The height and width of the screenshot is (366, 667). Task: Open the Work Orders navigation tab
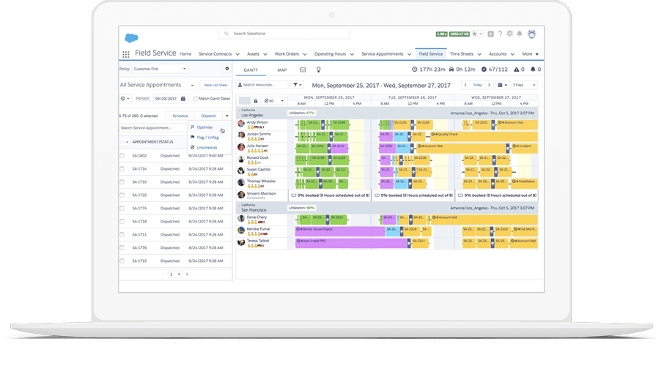(287, 54)
